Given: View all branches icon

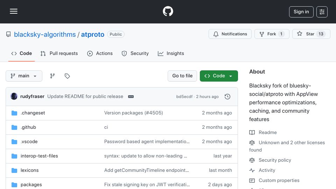Looking at the screenshot, I should (52, 76).
